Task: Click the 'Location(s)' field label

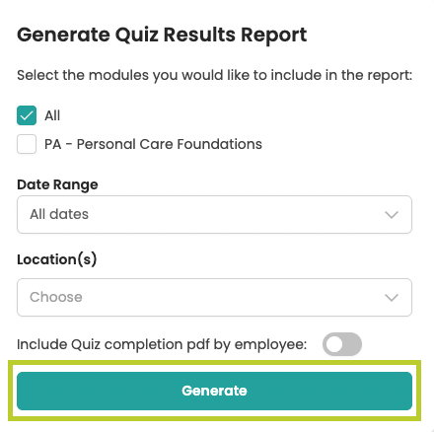Action: click(57, 259)
